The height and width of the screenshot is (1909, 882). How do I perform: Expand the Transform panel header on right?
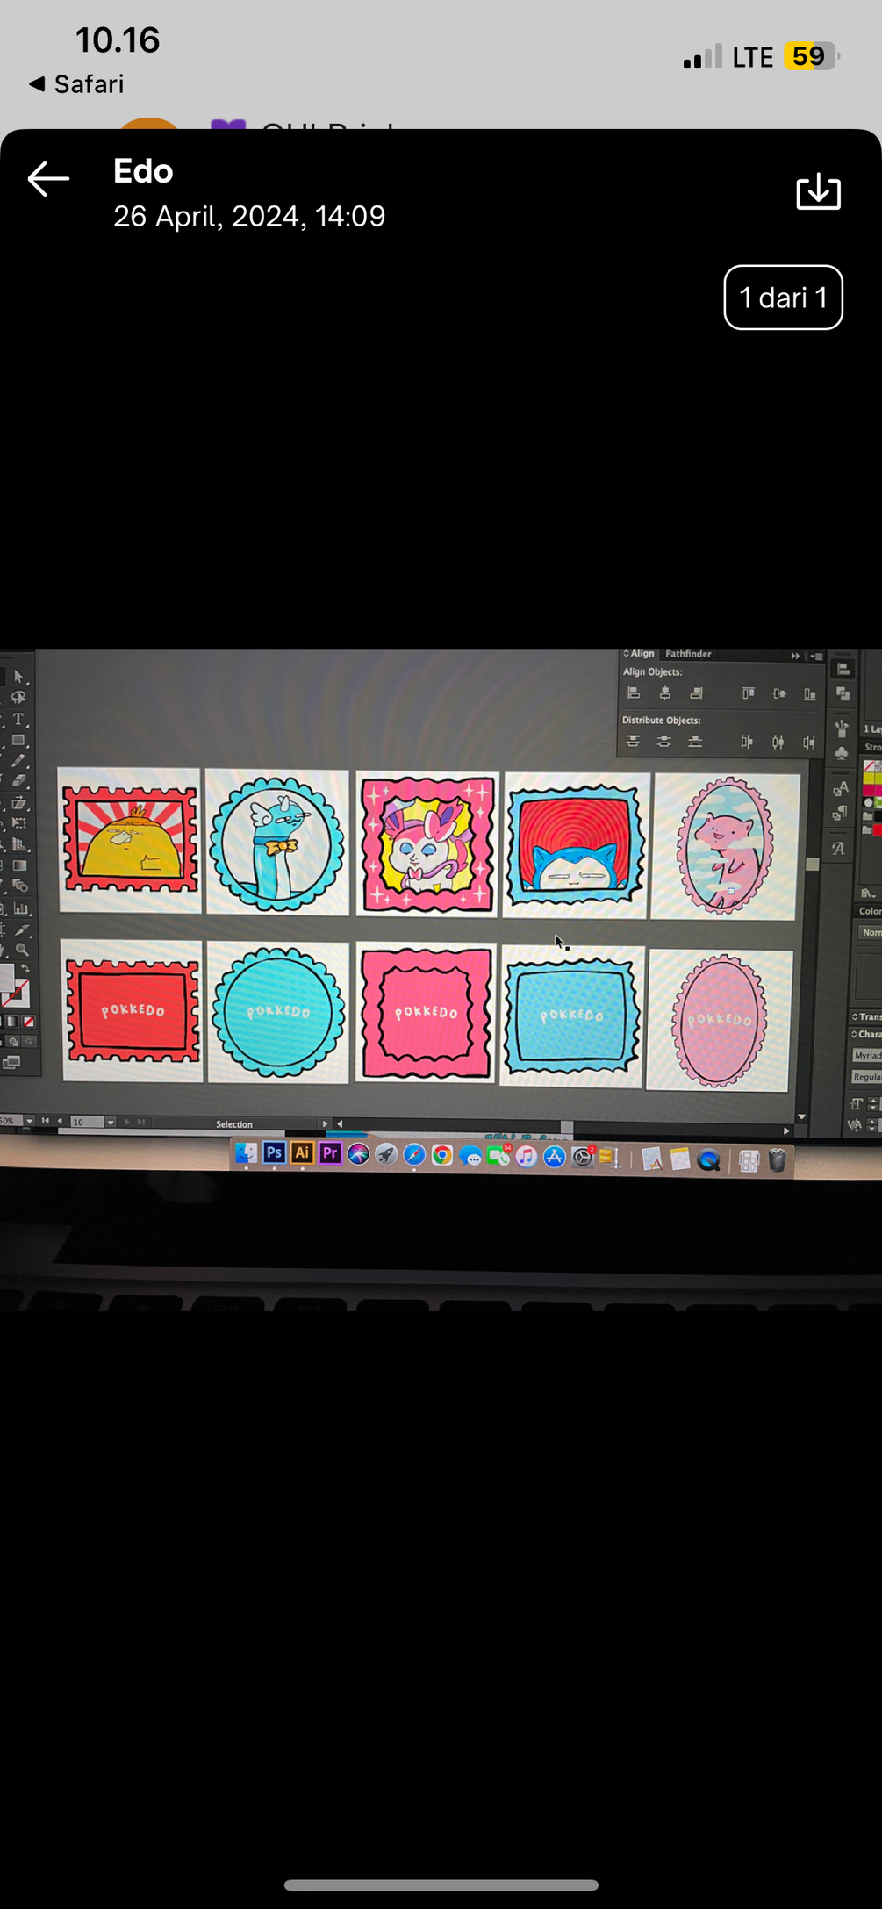coord(866,1016)
